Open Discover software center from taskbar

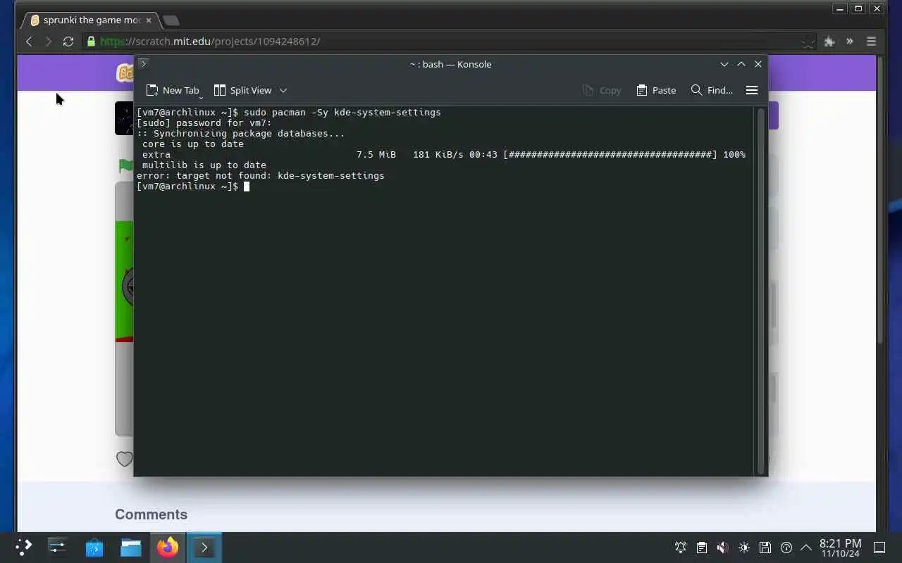tap(94, 547)
